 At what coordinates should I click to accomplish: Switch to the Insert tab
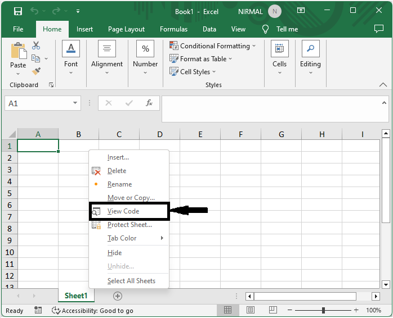point(84,29)
